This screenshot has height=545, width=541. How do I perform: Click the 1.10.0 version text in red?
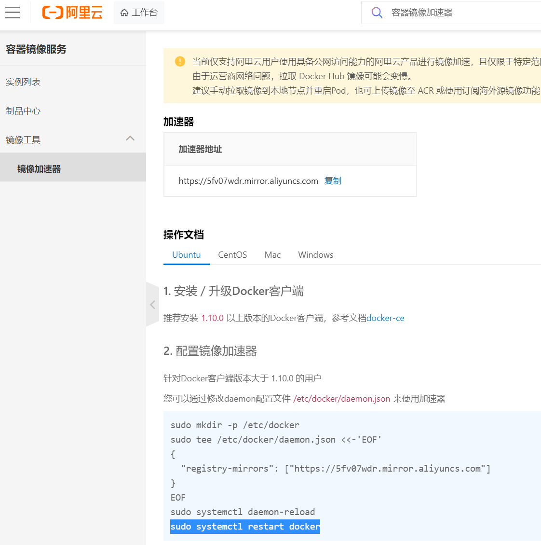[213, 318]
